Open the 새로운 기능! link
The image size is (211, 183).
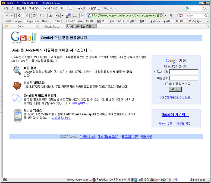[x=184, y=123]
